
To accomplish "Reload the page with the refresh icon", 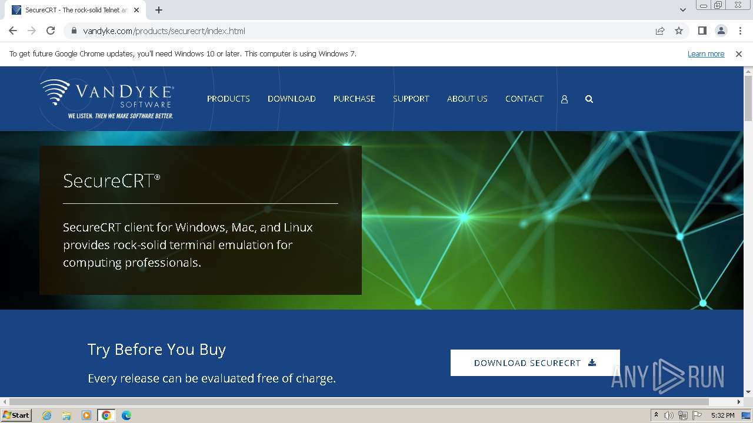I will click(x=51, y=31).
